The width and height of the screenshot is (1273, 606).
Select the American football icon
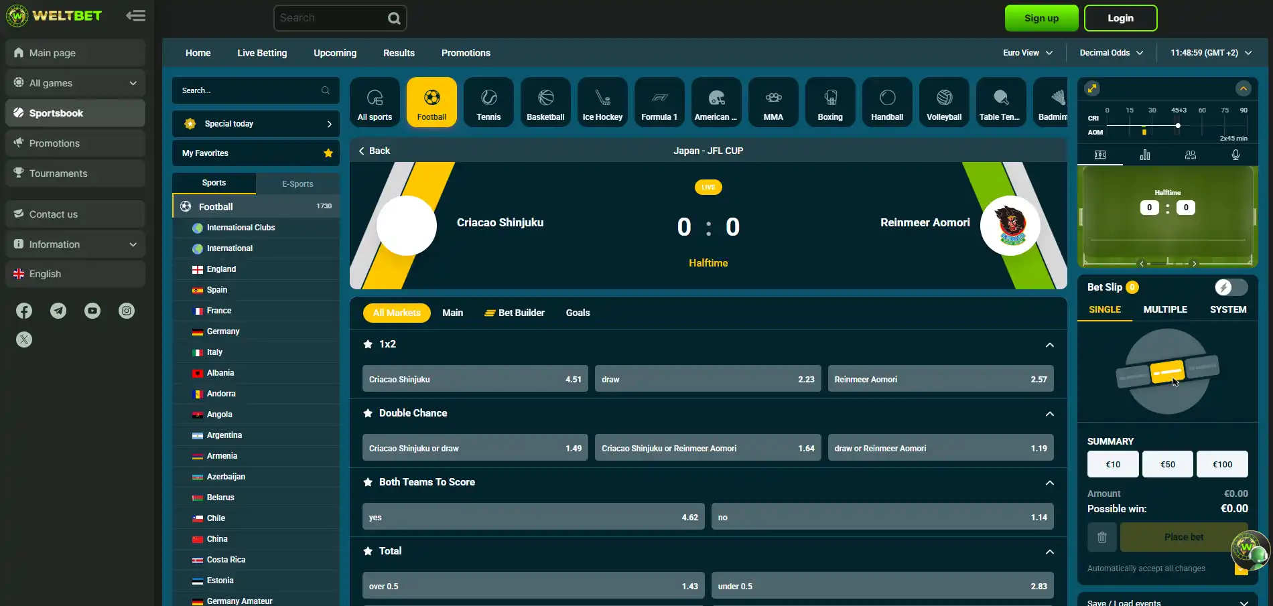click(716, 102)
